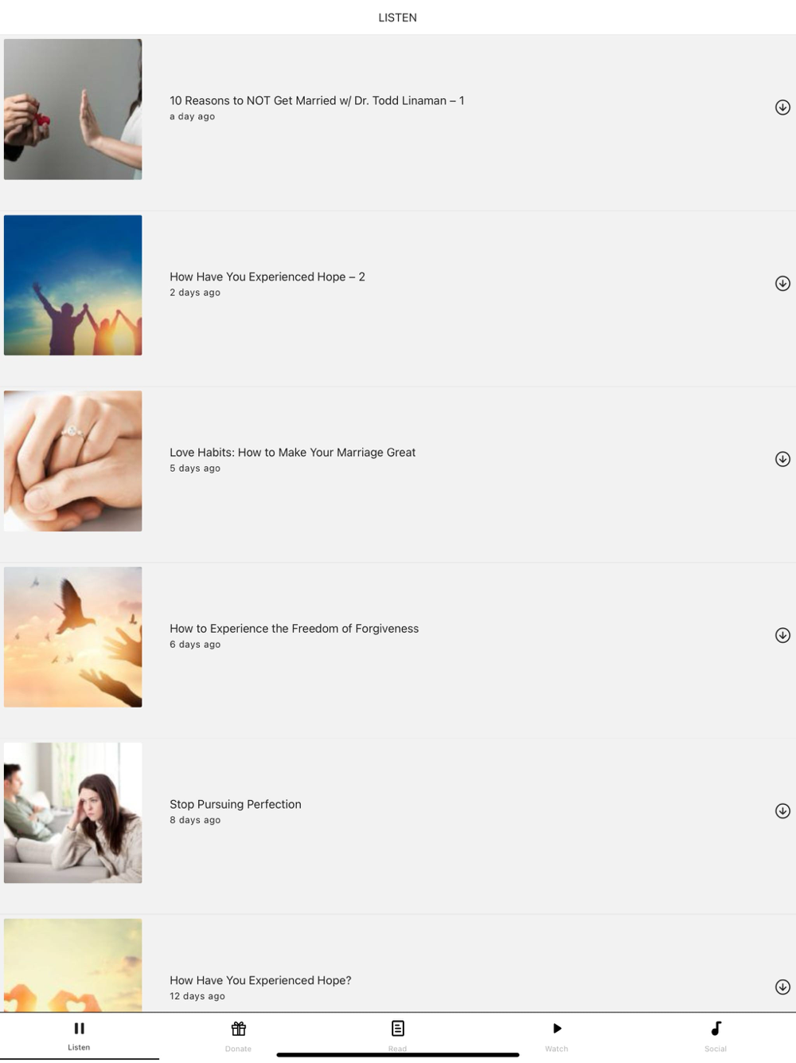Download Stop Pursuing Perfection episode
Viewport: 796px width, 1063px height.
click(x=782, y=811)
